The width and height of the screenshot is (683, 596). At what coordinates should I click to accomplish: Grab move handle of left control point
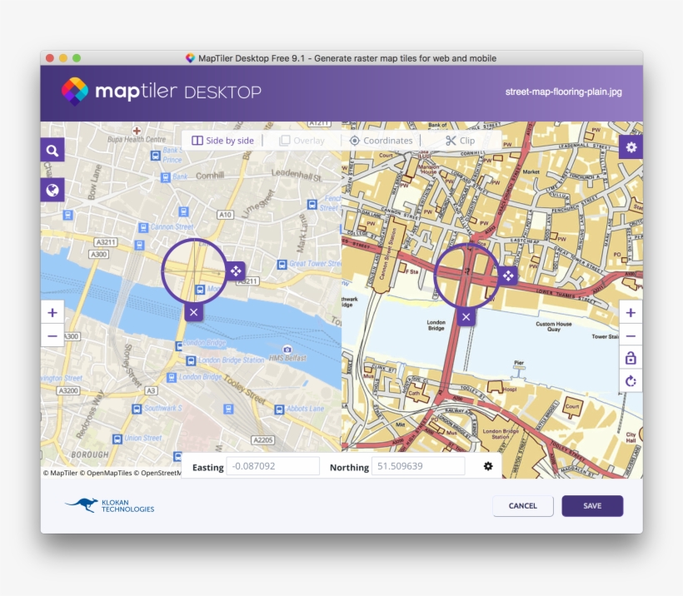click(236, 271)
